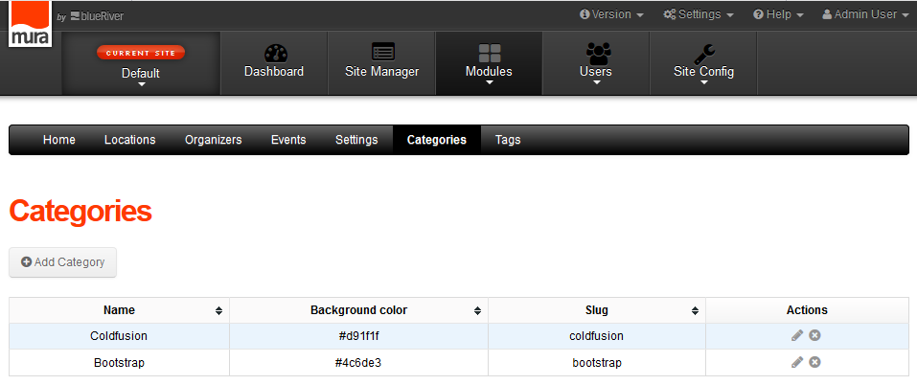The width and height of the screenshot is (917, 385).
Task: Open the Admin User account menu
Action: (865, 14)
